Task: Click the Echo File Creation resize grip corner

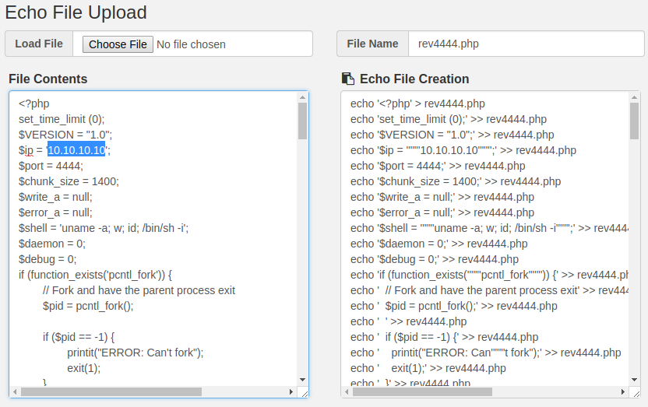Action: (x=636, y=393)
